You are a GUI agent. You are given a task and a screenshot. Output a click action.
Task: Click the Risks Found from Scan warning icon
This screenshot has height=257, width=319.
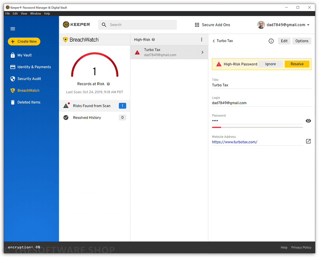click(66, 105)
